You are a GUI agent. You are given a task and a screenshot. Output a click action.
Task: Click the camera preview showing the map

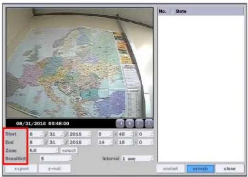pyautogui.click(x=80, y=63)
